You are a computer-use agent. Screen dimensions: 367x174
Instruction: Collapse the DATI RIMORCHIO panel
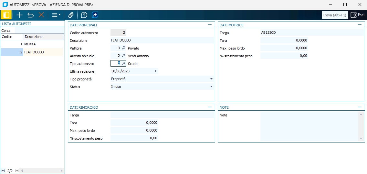[210, 107]
